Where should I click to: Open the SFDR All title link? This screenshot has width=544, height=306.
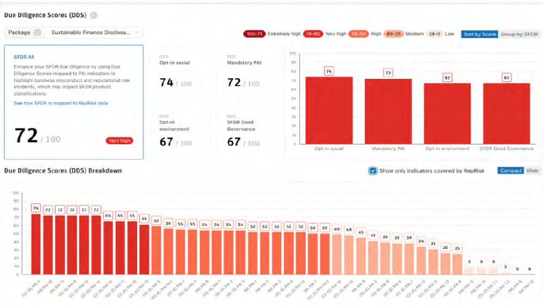point(24,57)
